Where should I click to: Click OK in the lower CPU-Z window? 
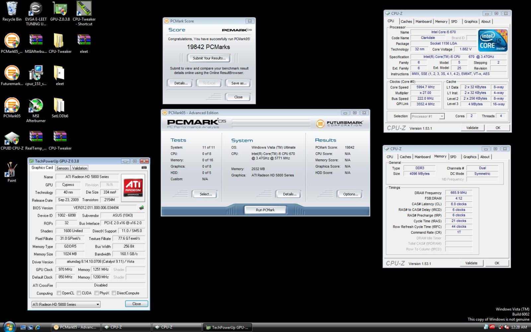tap(497, 263)
